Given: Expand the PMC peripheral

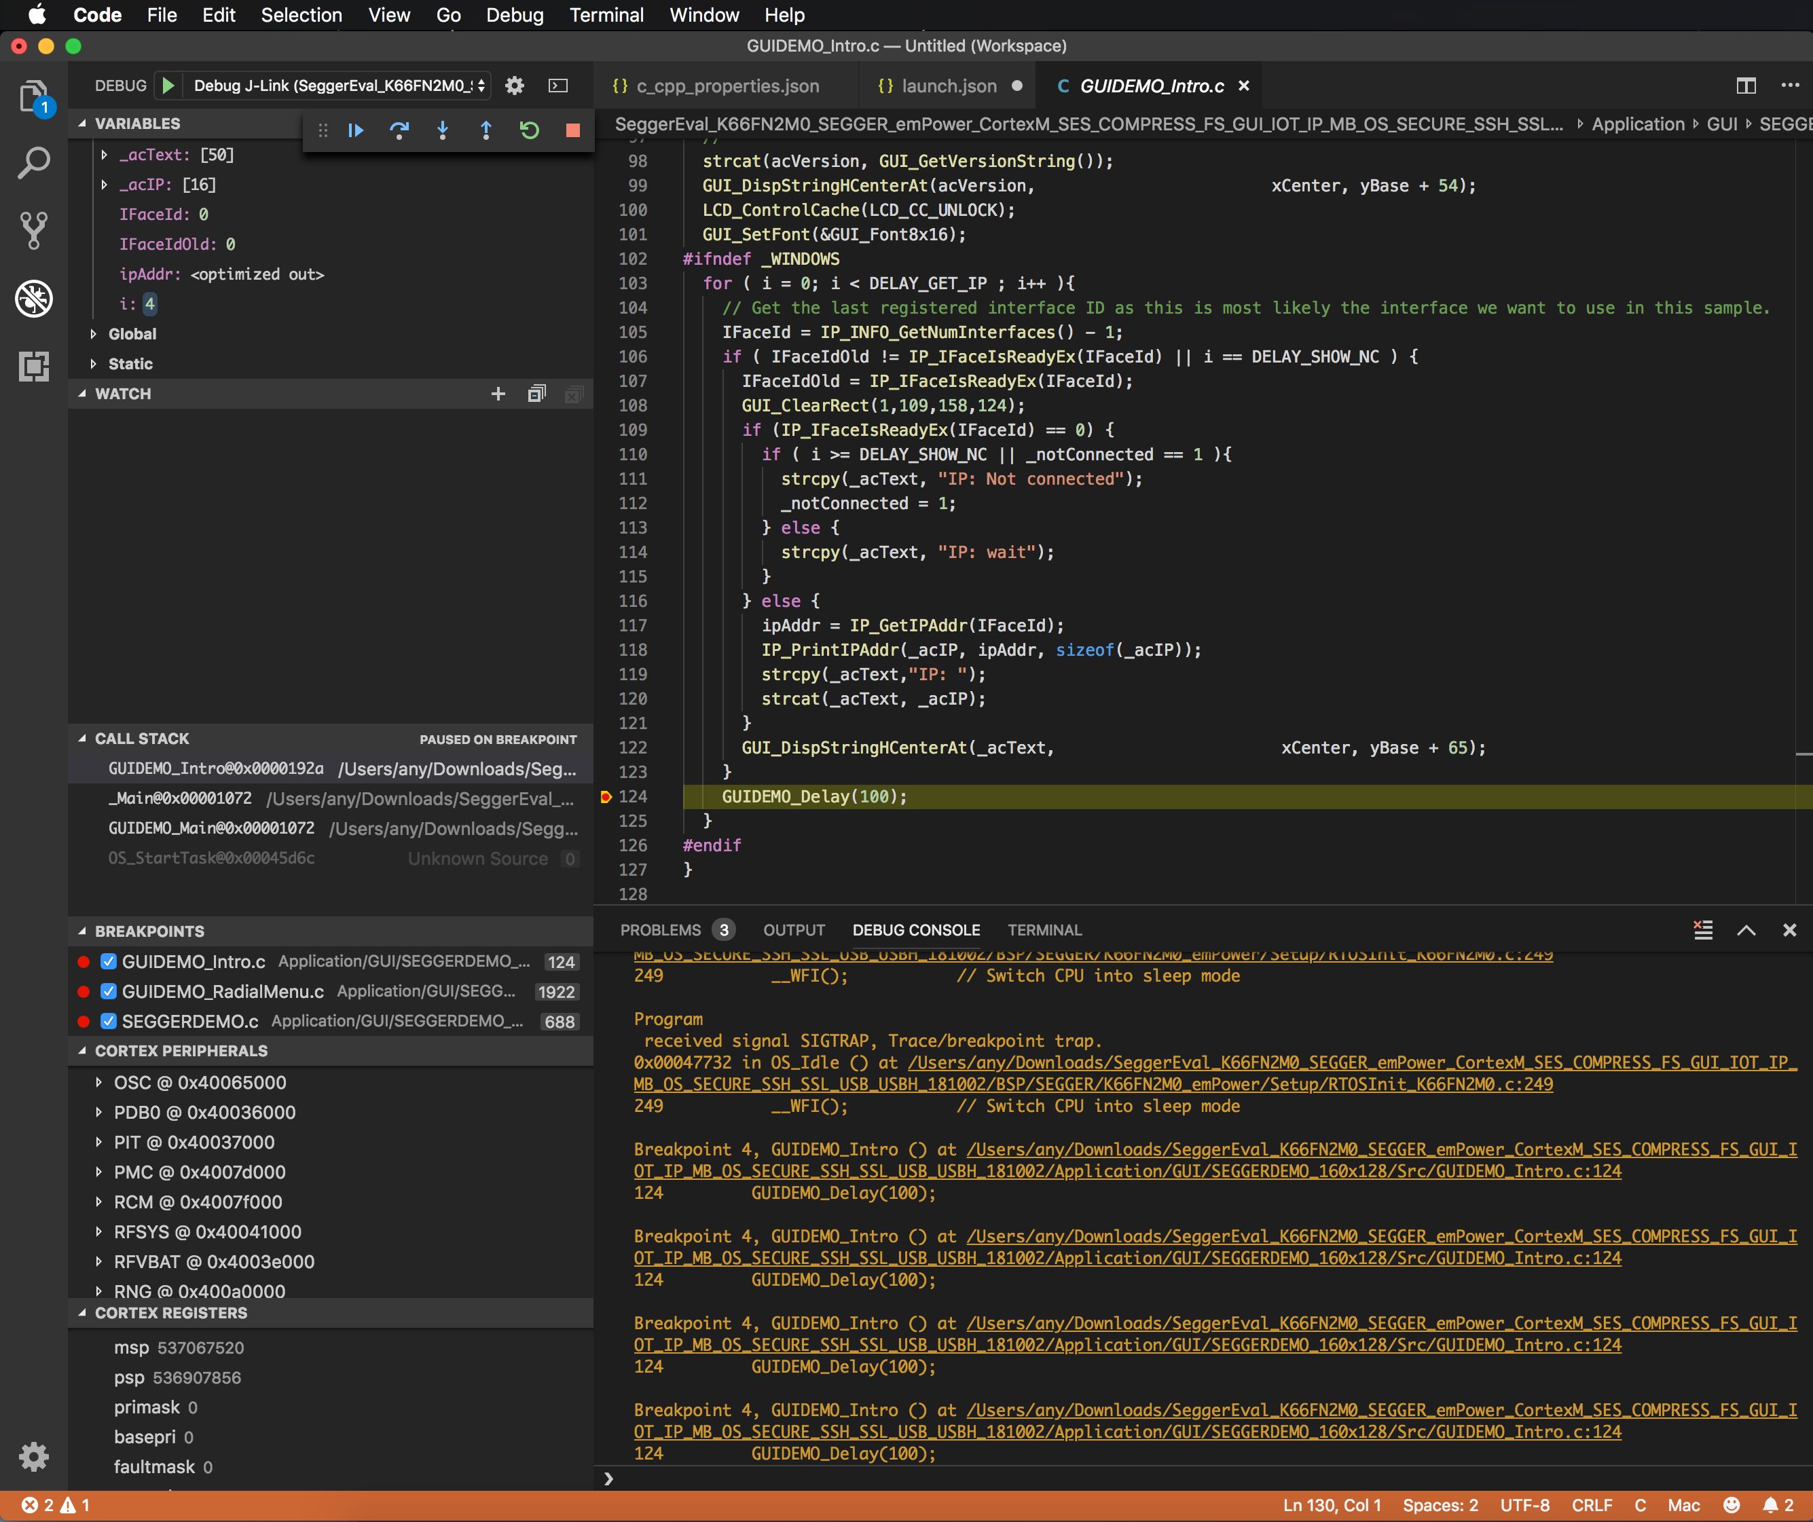Looking at the screenshot, I should (98, 1172).
